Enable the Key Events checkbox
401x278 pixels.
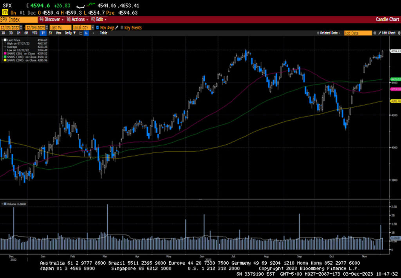(x=122, y=27)
